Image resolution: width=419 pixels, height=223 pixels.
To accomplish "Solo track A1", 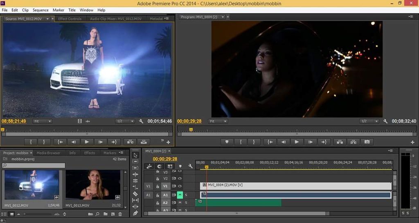I will click(x=186, y=195).
